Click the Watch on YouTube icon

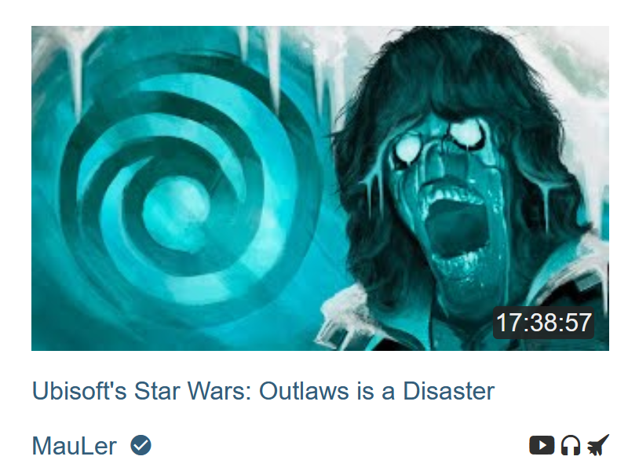click(x=542, y=445)
